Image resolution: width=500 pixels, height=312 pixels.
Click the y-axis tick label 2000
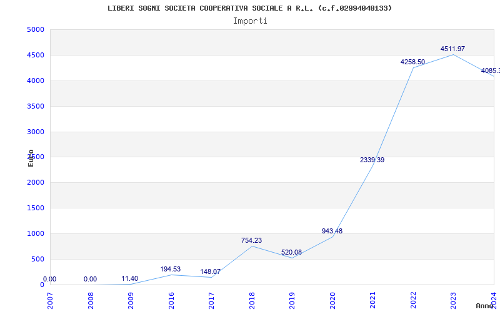[x=36, y=183]
